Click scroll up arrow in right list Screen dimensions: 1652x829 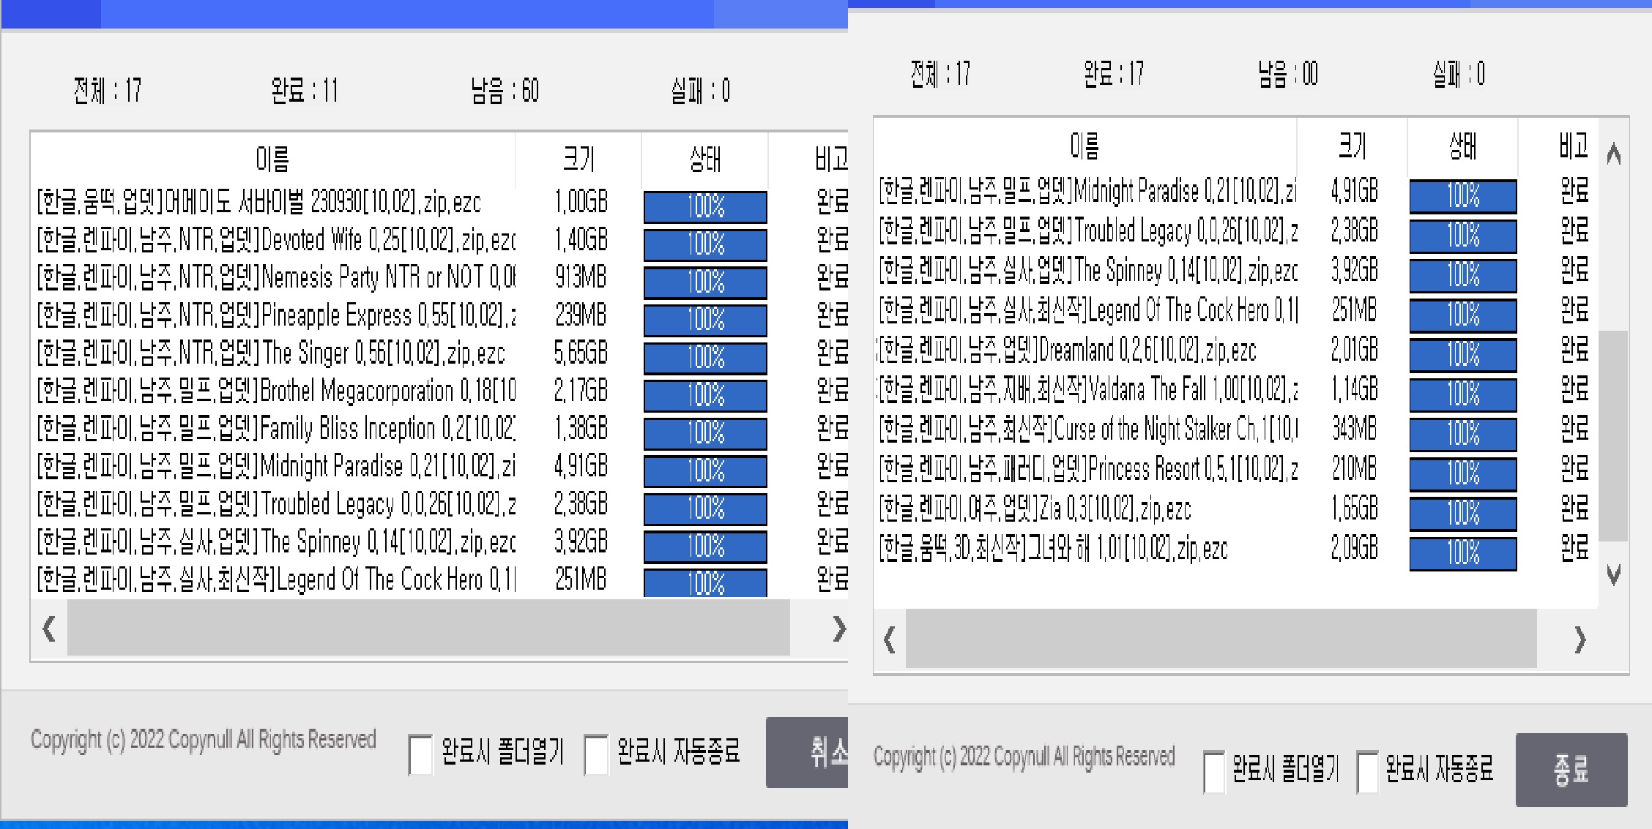point(1613,154)
